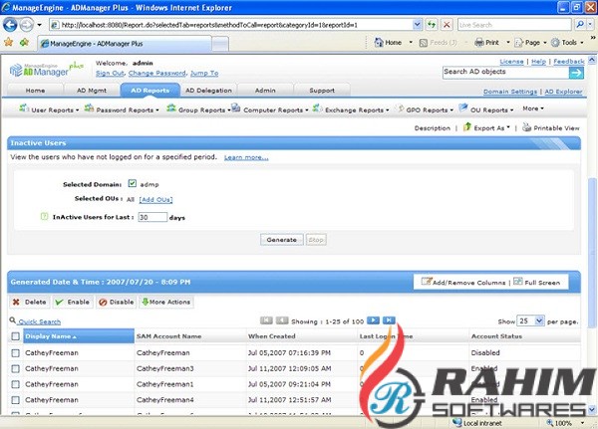Stop page loading with the red X icon
The width and height of the screenshot is (598, 429).
pyautogui.click(x=447, y=25)
